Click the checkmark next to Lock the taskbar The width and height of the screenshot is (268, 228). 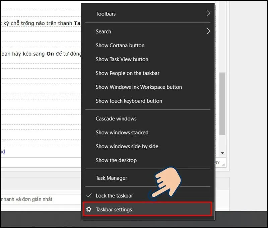pos(89,196)
